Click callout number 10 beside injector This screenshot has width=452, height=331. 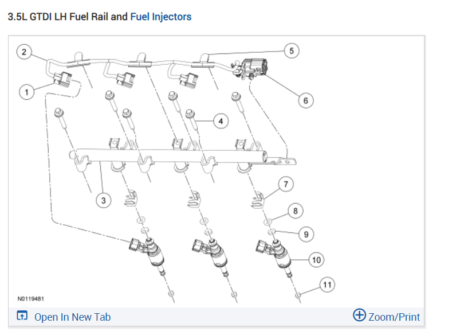click(x=316, y=259)
